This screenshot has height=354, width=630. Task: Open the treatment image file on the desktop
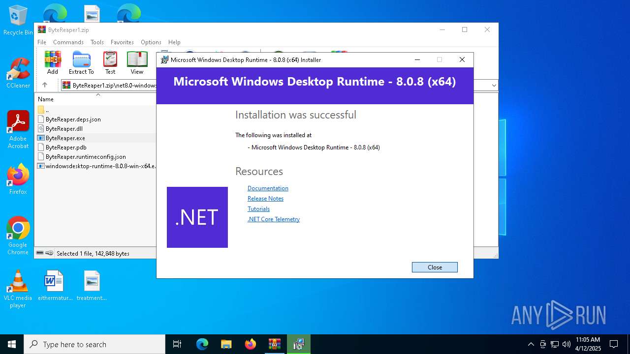[x=92, y=285]
